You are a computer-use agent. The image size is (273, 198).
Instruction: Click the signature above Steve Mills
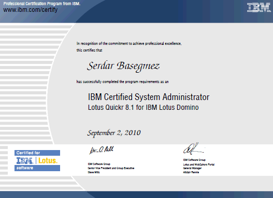(x=102, y=150)
